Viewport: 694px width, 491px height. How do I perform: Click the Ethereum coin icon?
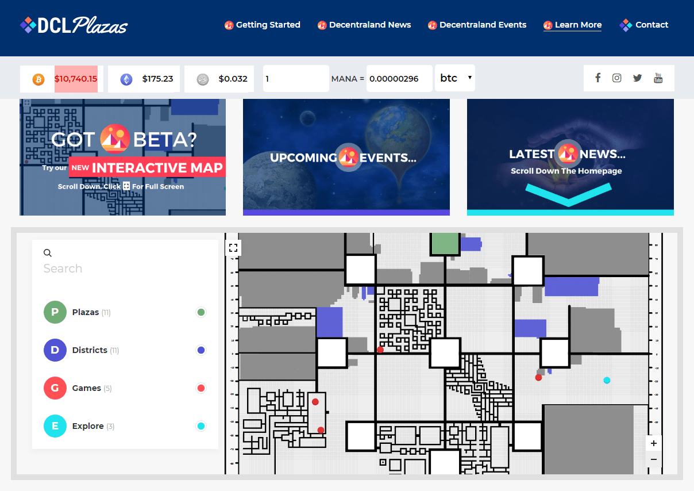pos(126,79)
